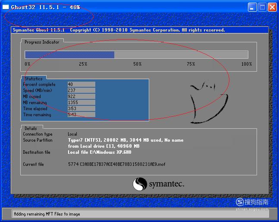Image resolution: width=279 pixels, height=222 pixels.
Task: Click the unfilled portion of the progress bar
Action: 181,55
